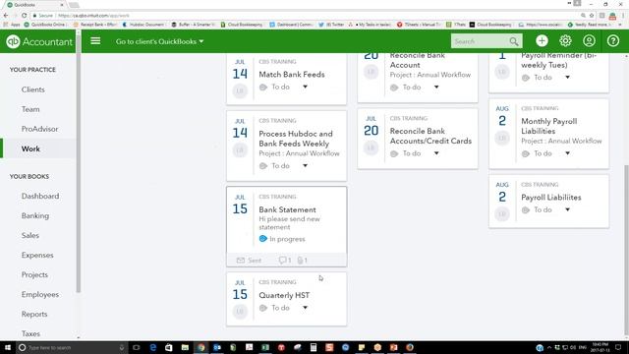Click the taskbar search box
The width and height of the screenshot is (629, 354).
tap(72, 347)
